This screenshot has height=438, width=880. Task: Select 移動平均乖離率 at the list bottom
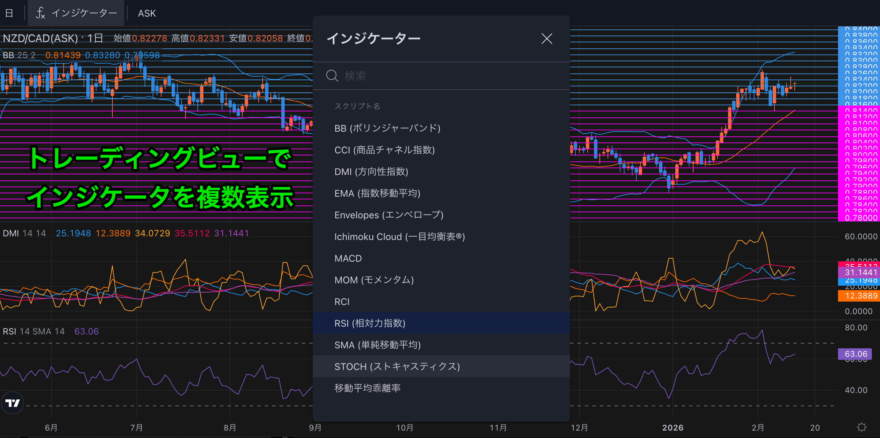pyautogui.click(x=368, y=388)
